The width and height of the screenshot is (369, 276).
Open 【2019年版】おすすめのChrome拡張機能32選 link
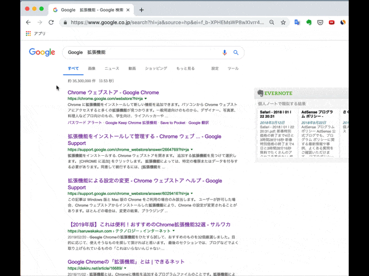(x=149, y=225)
